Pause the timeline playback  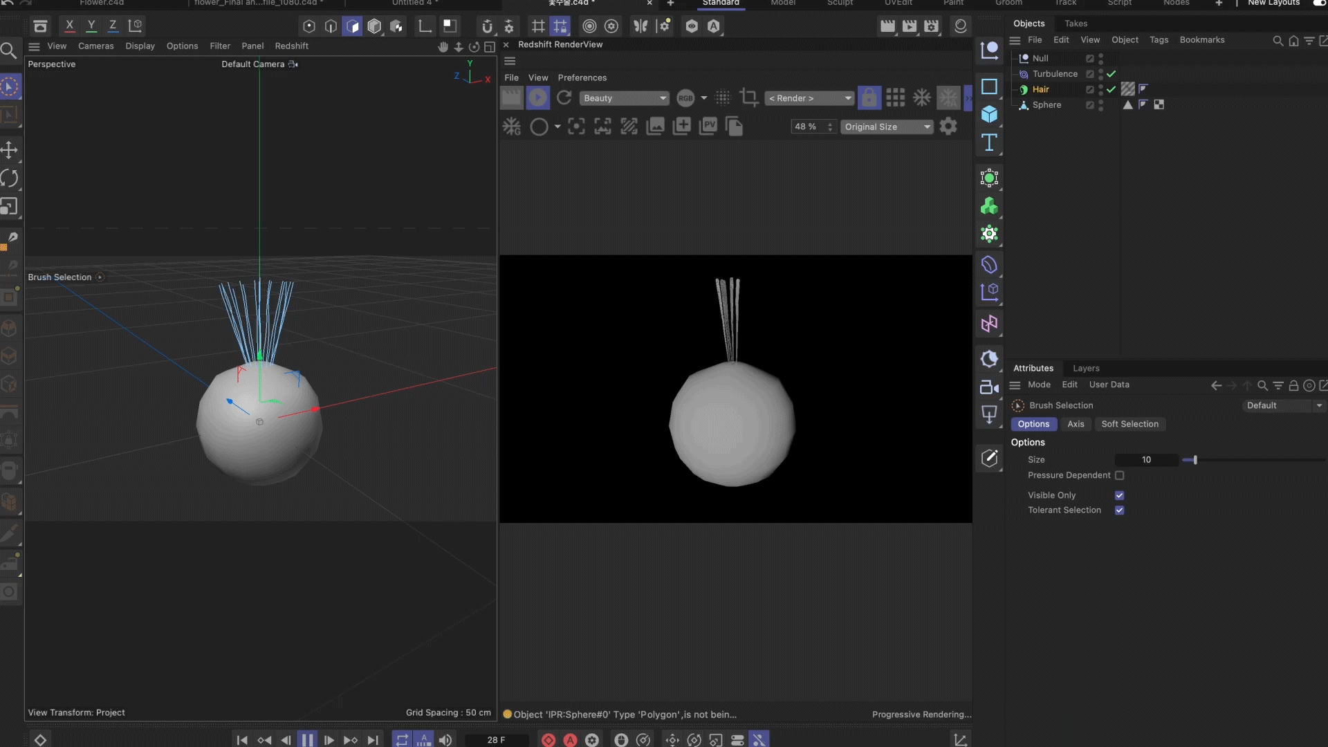coord(307,740)
